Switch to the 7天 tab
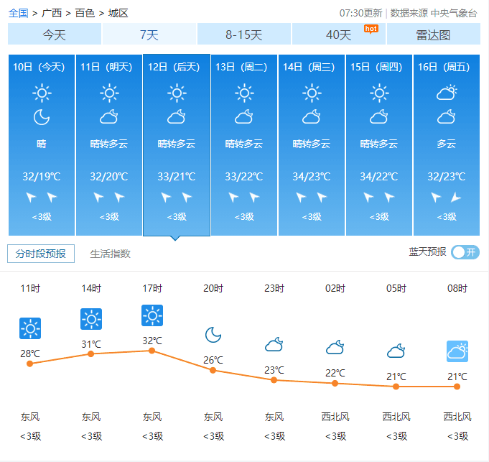 click(x=149, y=34)
